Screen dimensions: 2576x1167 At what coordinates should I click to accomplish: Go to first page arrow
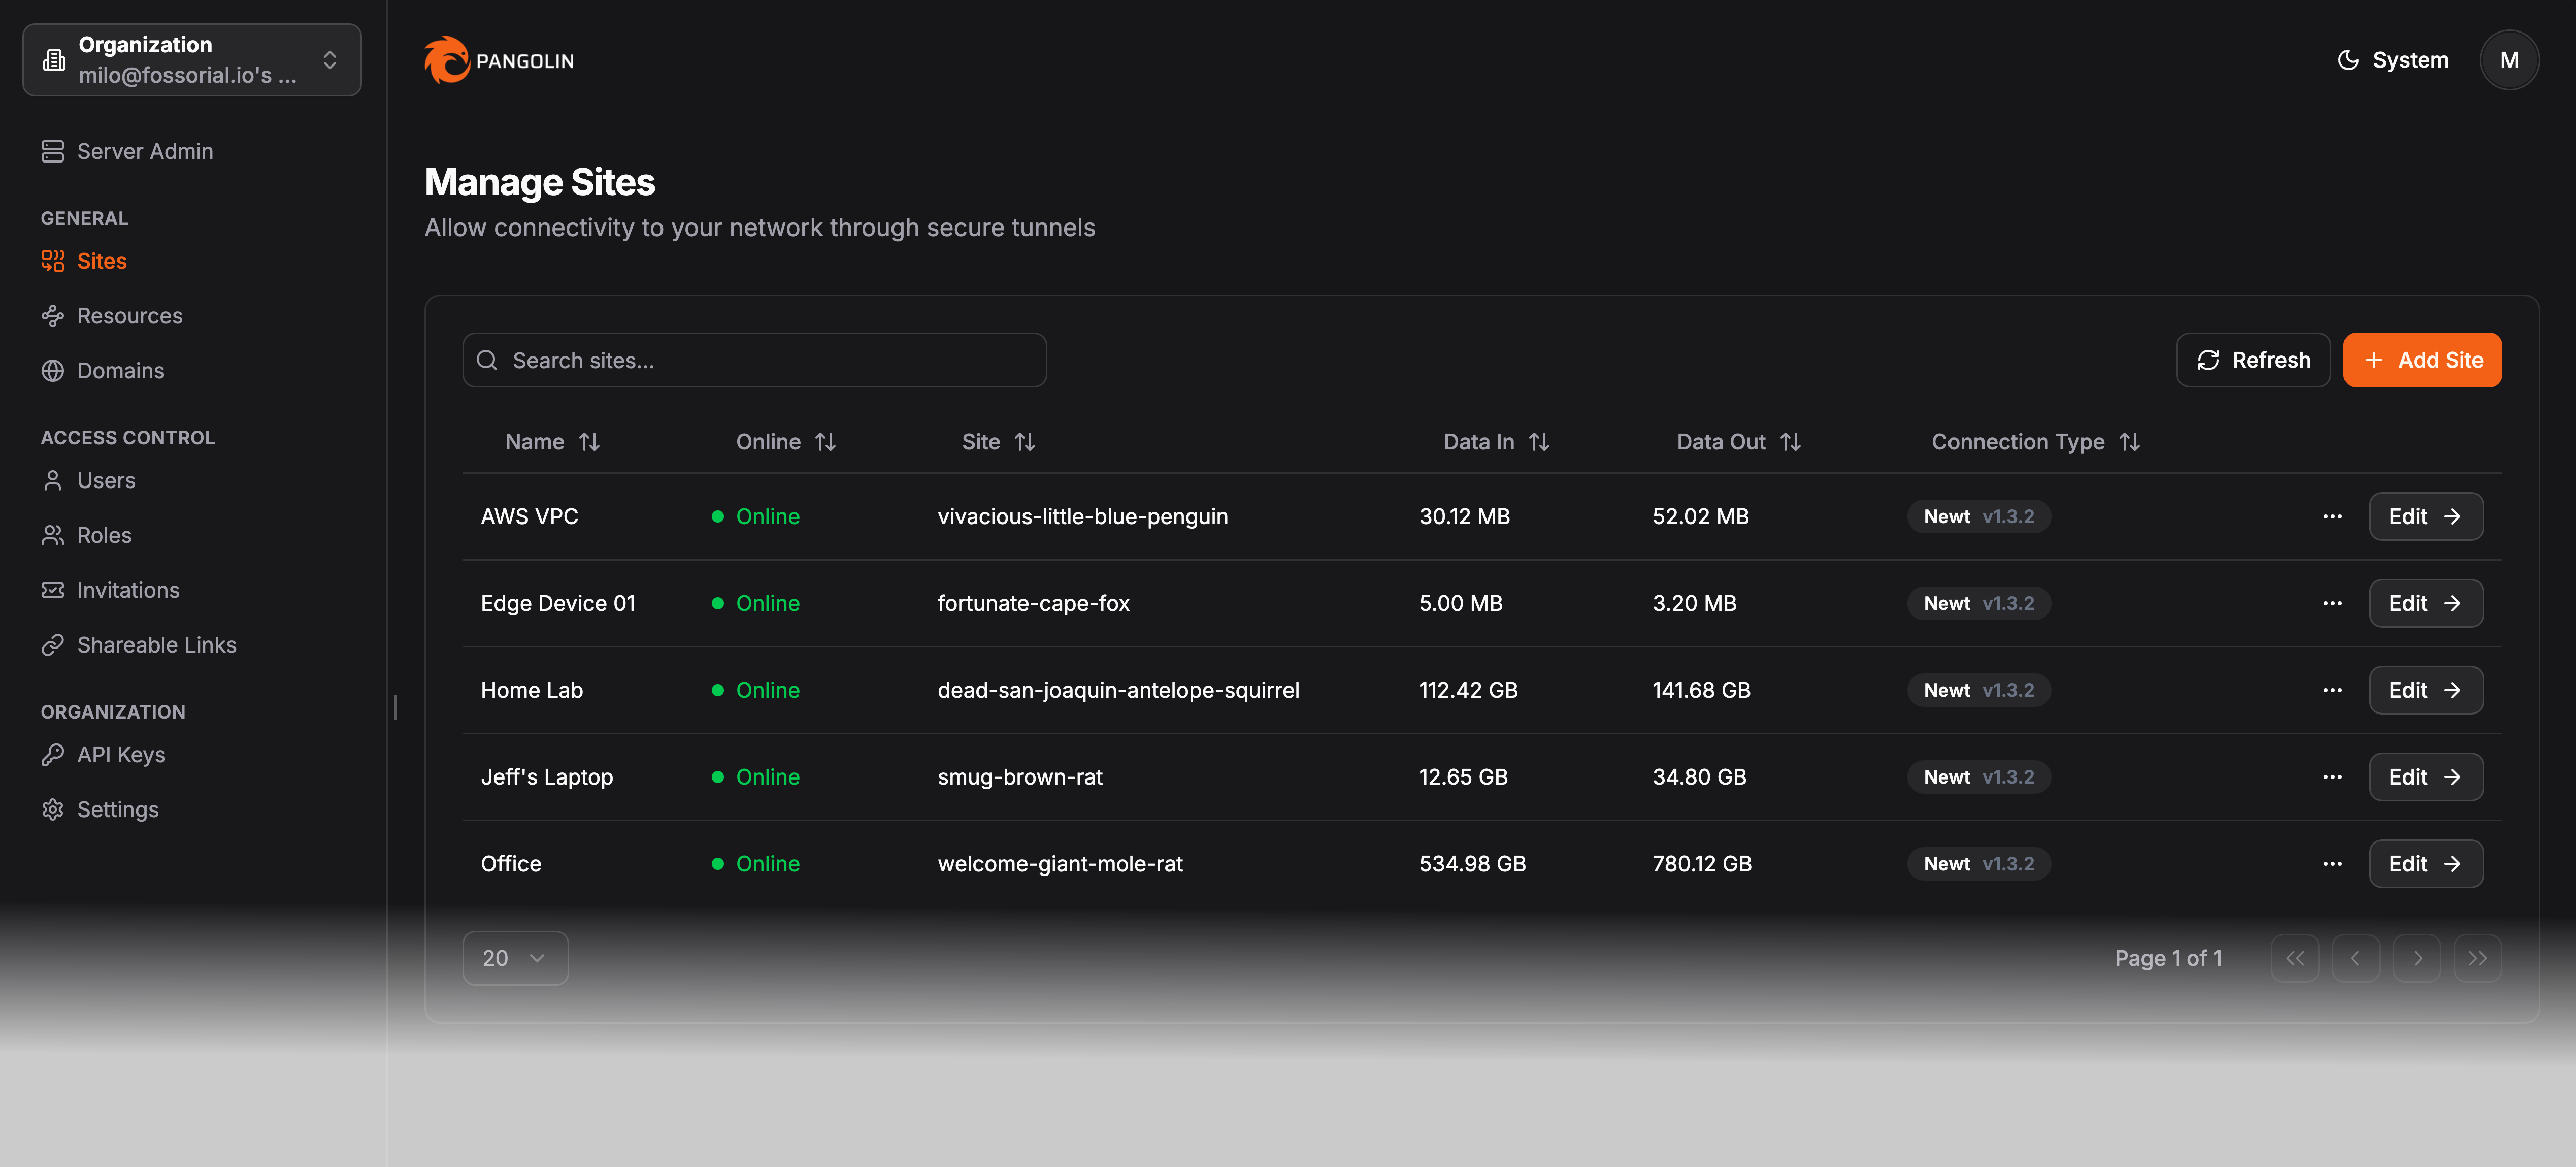coord(2294,958)
